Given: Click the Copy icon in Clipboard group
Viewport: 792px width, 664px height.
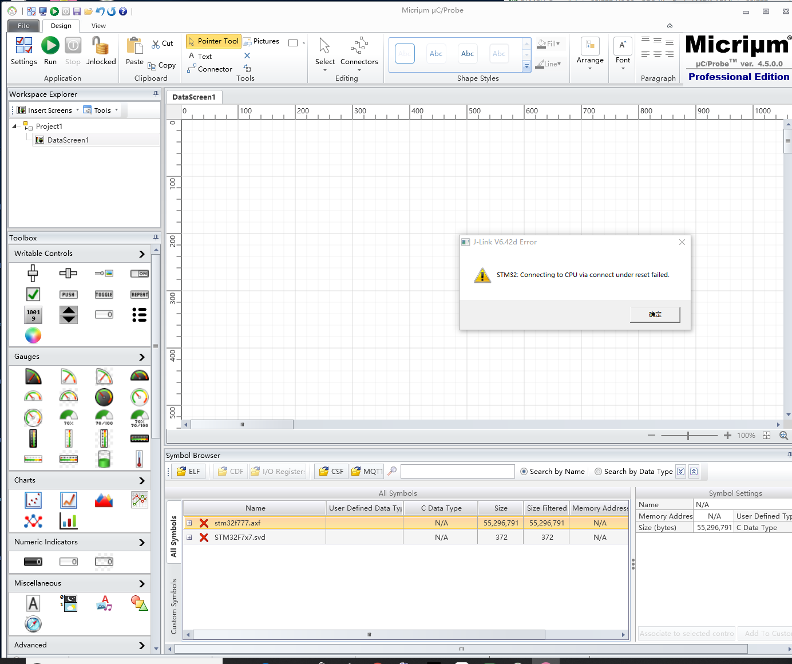Looking at the screenshot, I should 161,65.
